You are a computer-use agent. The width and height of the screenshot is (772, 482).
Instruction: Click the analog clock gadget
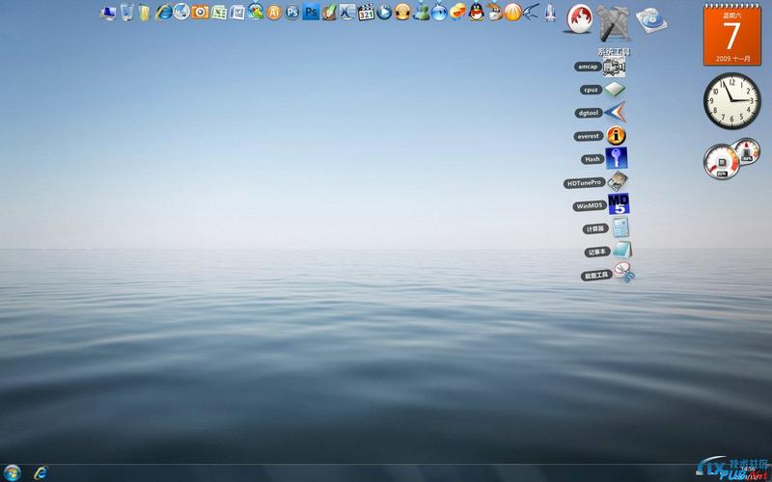(x=732, y=101)
